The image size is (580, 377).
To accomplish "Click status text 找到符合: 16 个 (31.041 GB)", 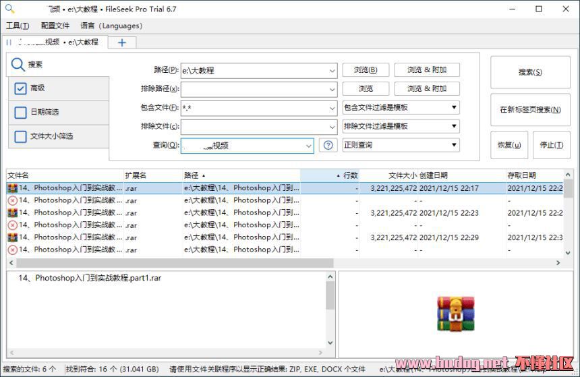I will pos(113,369).
